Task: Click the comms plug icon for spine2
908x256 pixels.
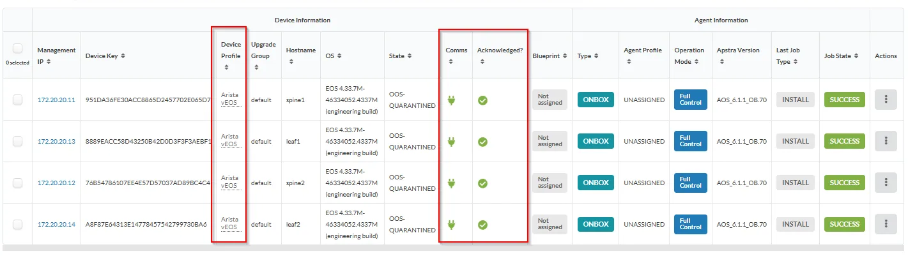Action: [451, 183]
